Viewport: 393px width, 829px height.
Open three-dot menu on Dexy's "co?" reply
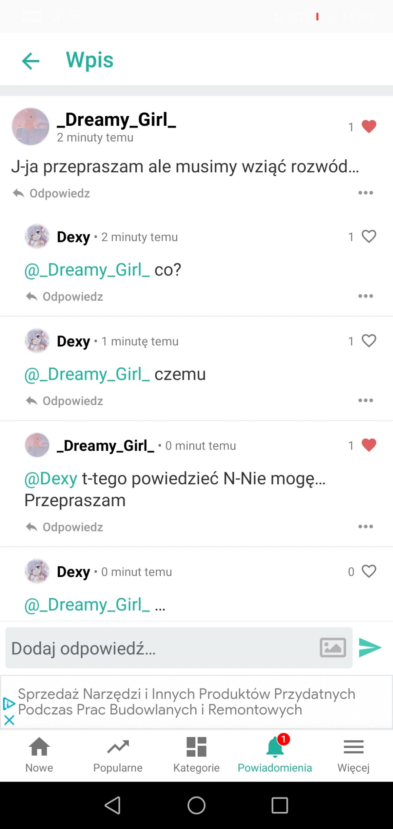click(366, 296)
